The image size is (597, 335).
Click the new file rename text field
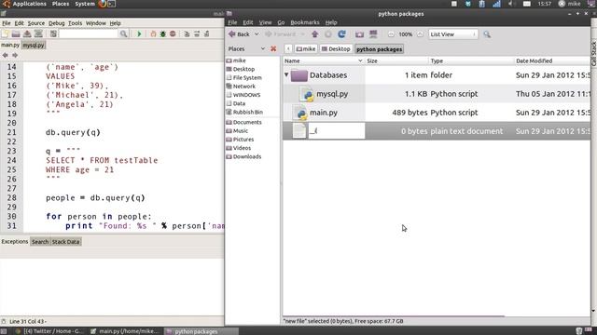[x=336, y=131]
